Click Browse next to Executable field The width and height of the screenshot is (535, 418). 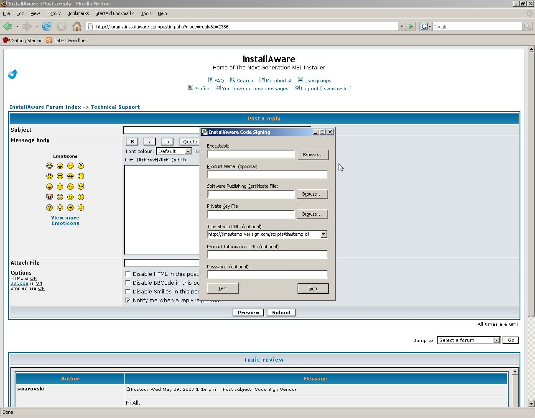[x=313, y=155]
